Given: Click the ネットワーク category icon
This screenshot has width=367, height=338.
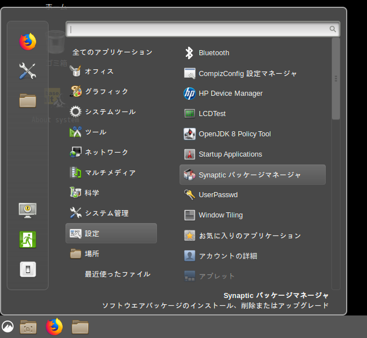Looking at the screenshot, I should 76,152.
